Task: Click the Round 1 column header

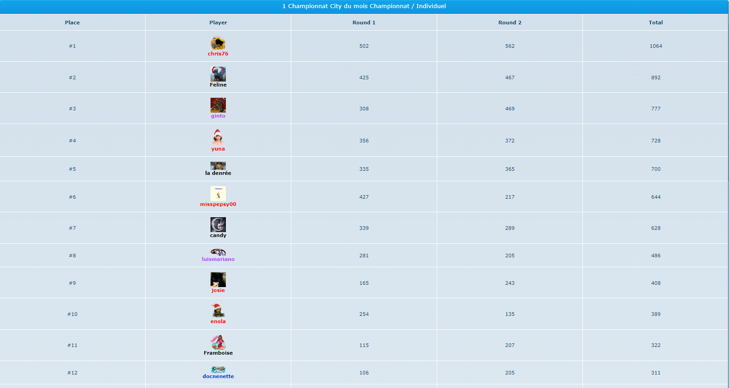Action: (x=364, y=23)
